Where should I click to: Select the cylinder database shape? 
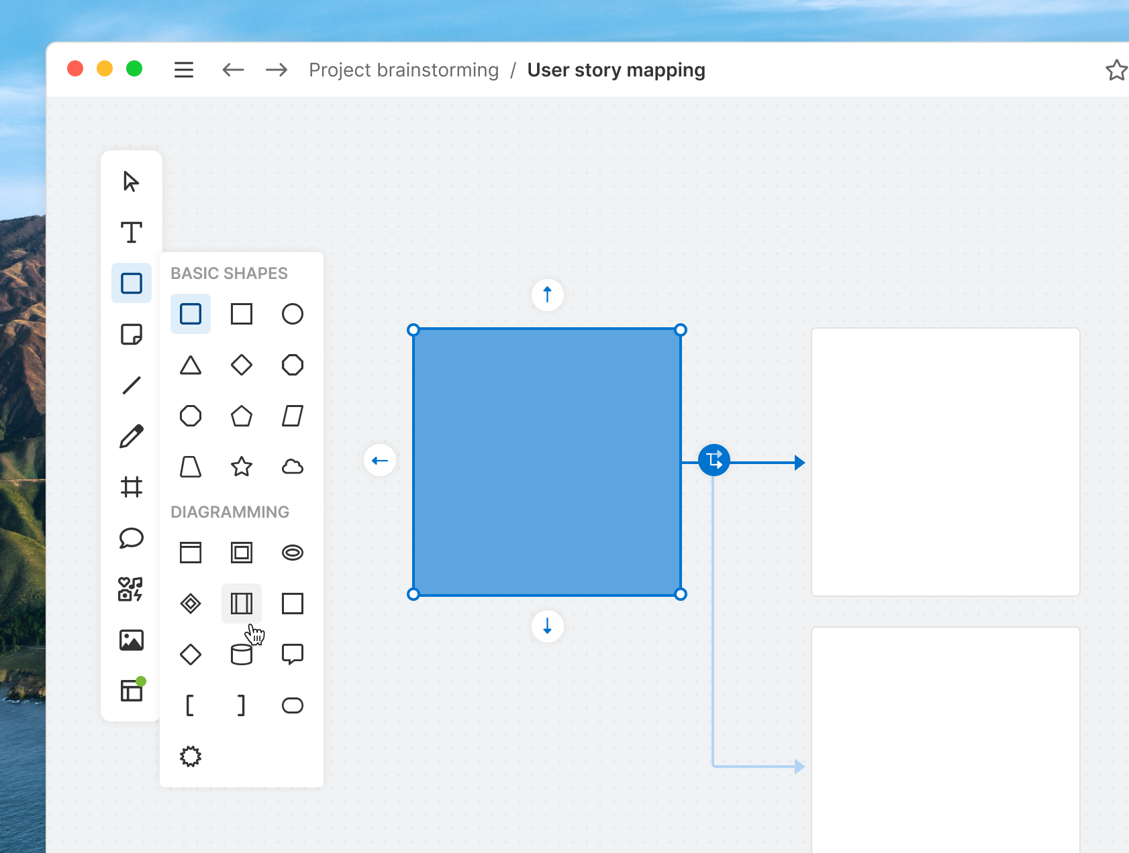coord(242,654)
